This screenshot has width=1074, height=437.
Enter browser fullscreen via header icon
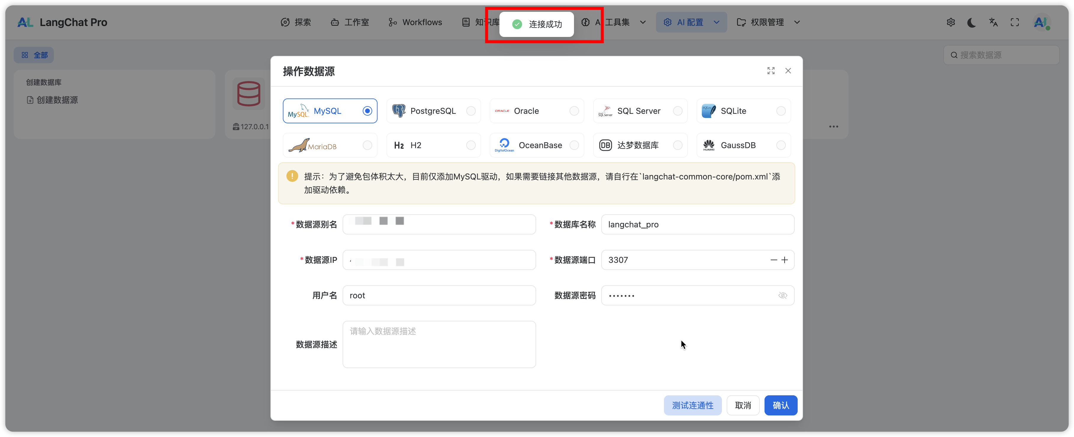pos(1015,22)
